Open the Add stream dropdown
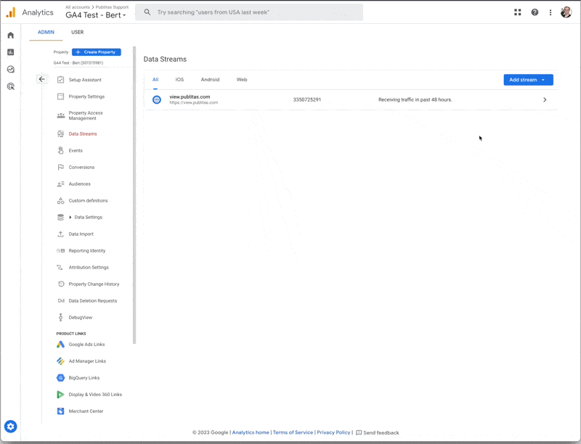The image size is (581, 444). pos(528,80)
